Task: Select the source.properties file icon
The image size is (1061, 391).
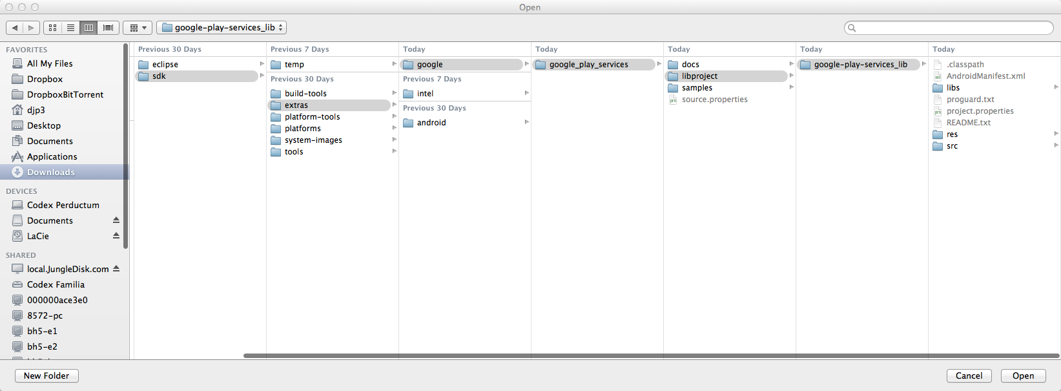Action: (x=673, y=100)
